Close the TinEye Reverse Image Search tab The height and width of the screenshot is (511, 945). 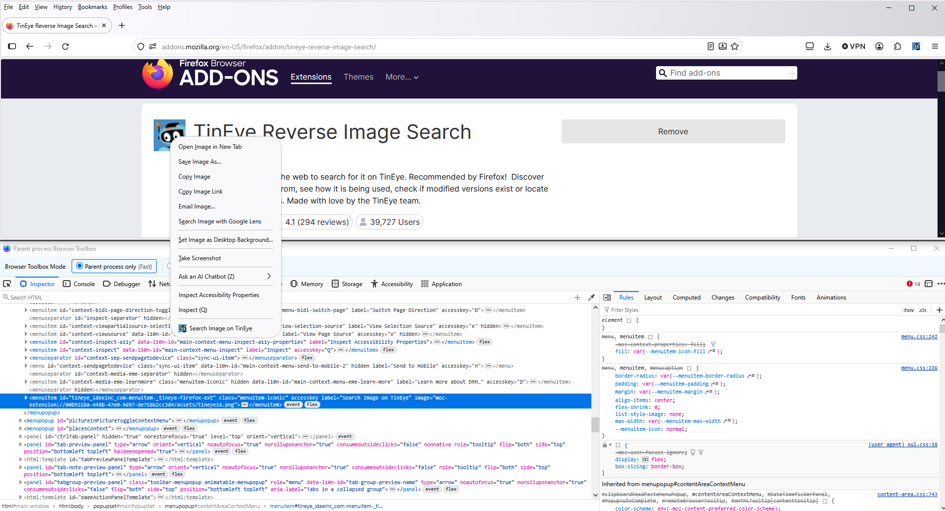coord(104,25)
